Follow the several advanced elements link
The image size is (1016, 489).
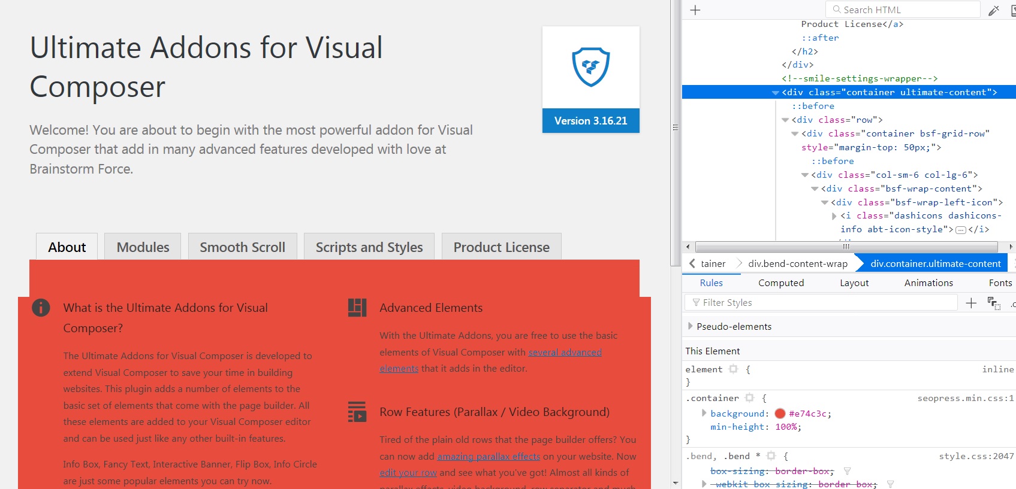pyautogui.click(x=565, y=353)
